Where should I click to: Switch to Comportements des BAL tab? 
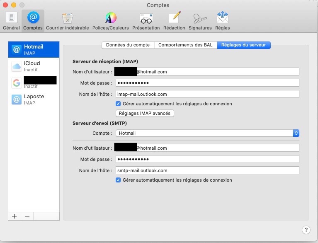click(x=185, y=45)
